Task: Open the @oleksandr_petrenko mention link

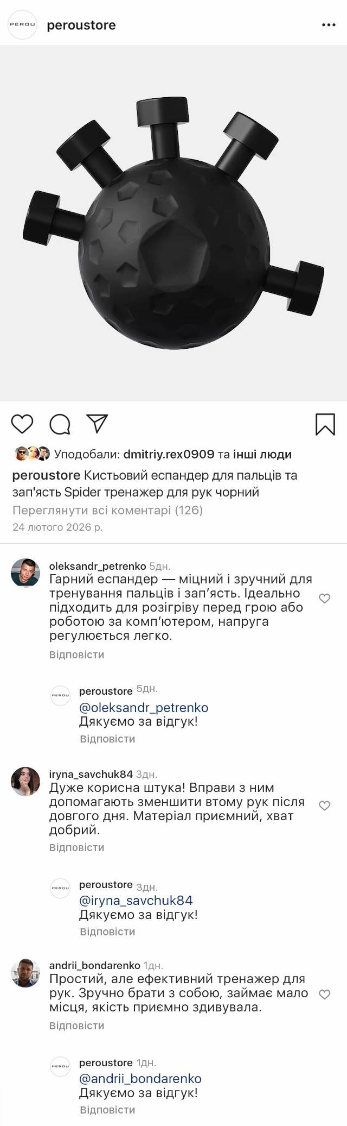Action: (x=144, y=707)
